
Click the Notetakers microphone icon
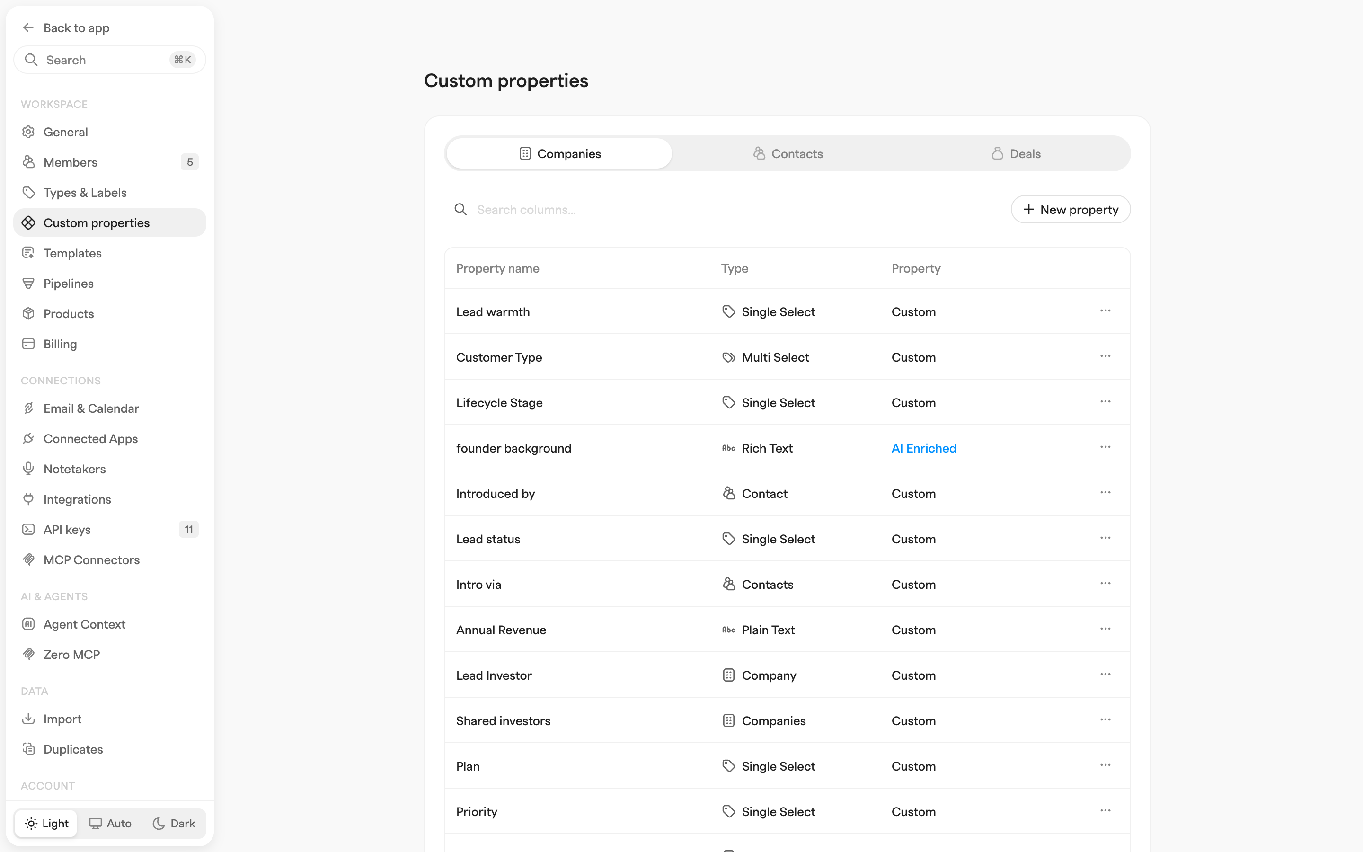tap(28, 469)
